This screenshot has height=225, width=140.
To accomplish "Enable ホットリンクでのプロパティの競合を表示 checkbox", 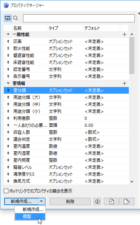I will 6,191.
